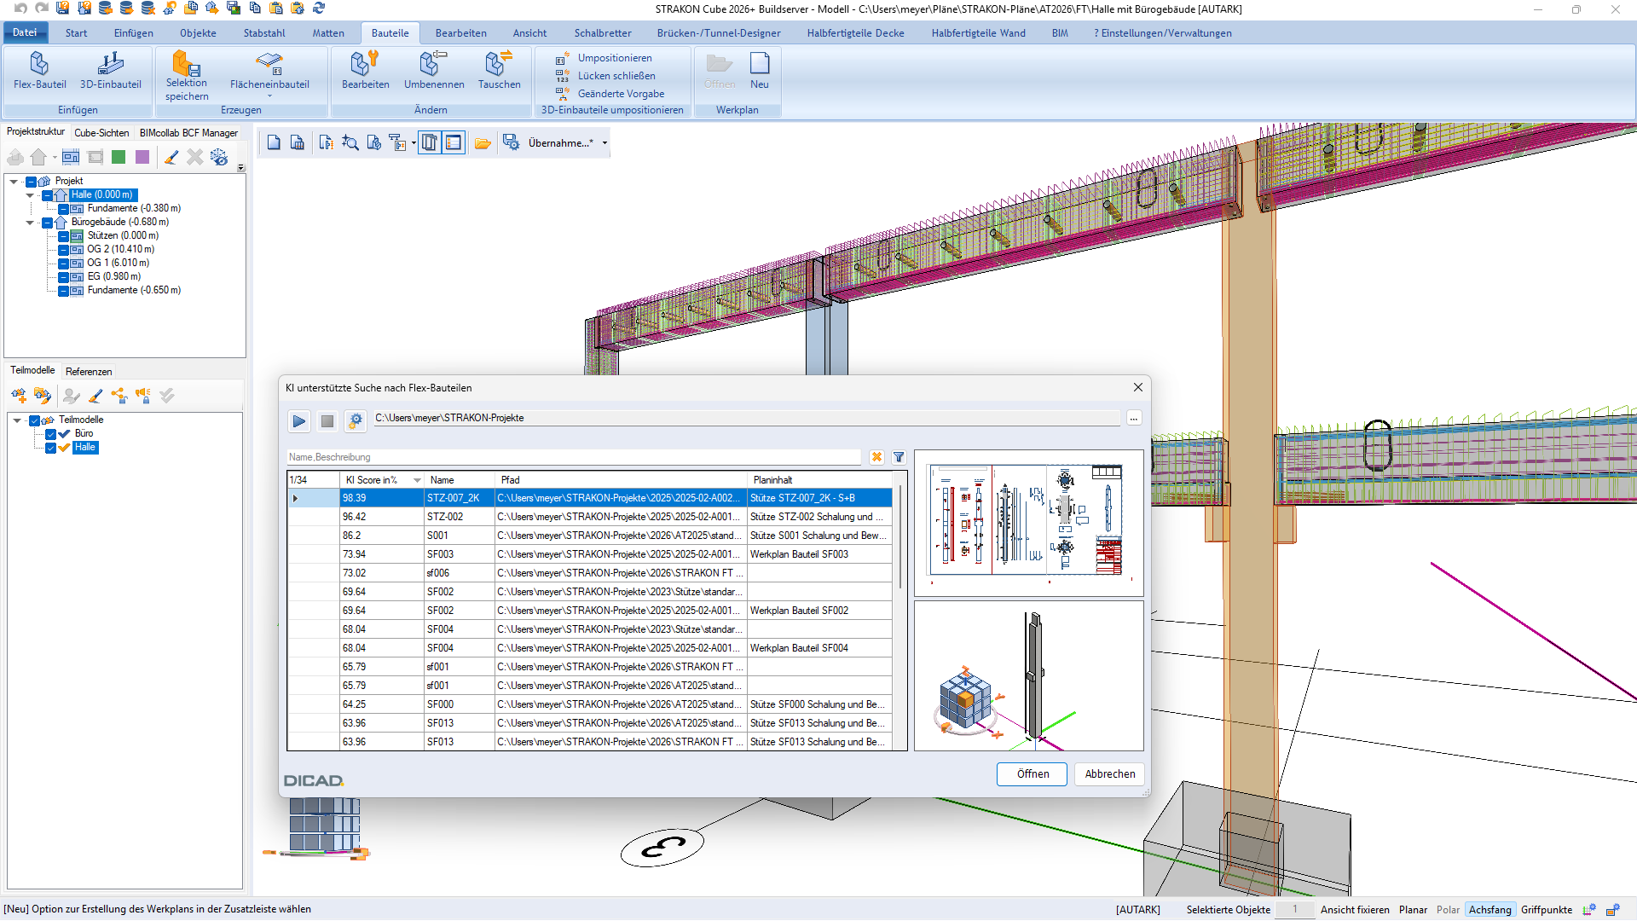Open the Datei menu
1637x921 pixels.
pyautogui.click(x=25, y=32)
